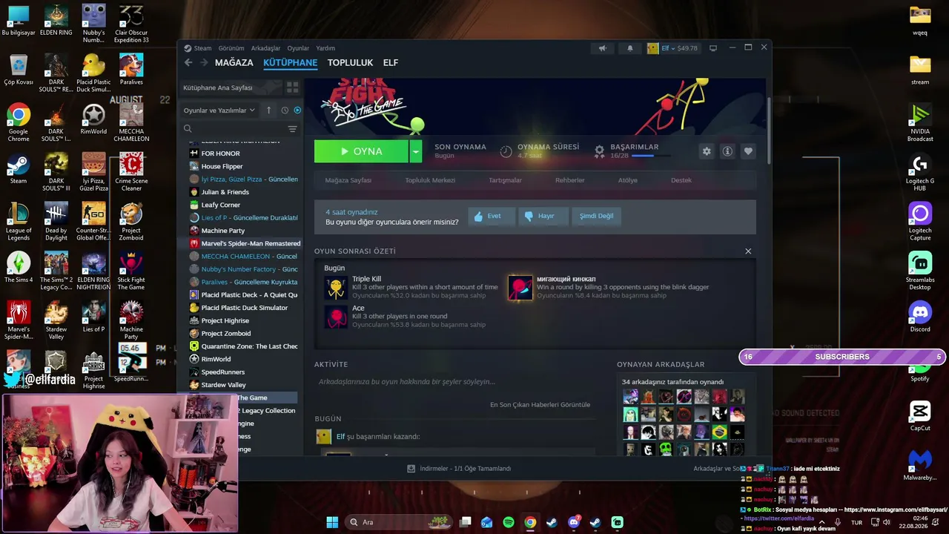Viewport: 949px width, 534px height.
Task: Click the Steam main content scrollbar
Action: 769,130
